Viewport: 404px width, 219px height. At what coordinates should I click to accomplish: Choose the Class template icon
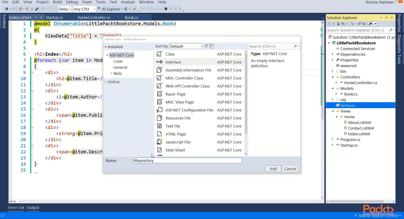point(160,54)
